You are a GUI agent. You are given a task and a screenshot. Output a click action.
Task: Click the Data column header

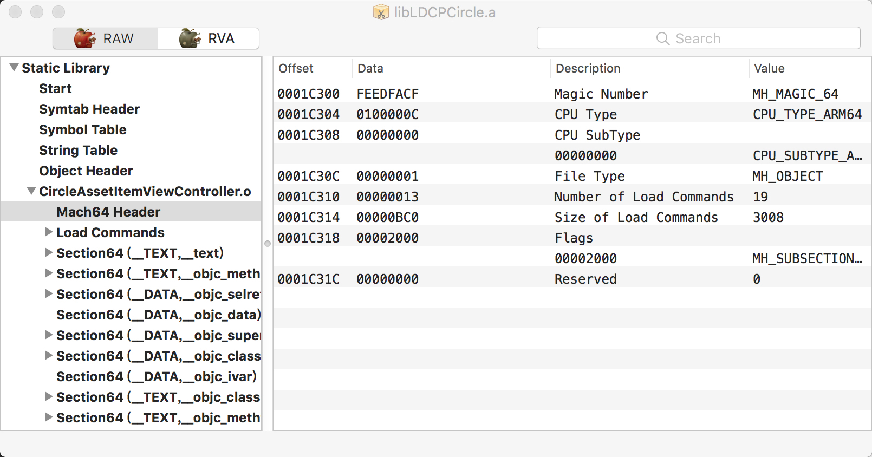click(452, 69)
